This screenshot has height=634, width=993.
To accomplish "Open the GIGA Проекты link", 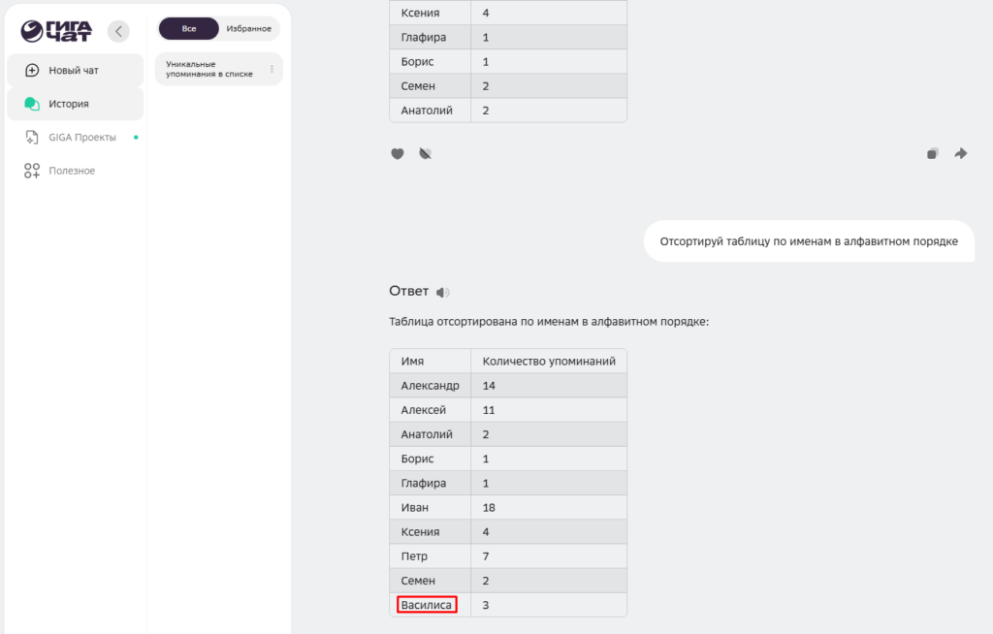I will pos(82,138).
